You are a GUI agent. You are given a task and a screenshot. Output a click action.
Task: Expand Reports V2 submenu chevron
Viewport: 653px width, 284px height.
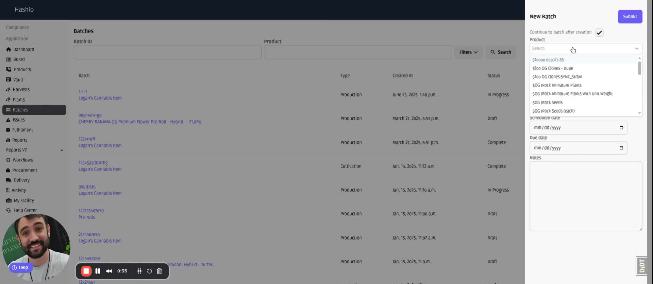[x=62, y=150]
